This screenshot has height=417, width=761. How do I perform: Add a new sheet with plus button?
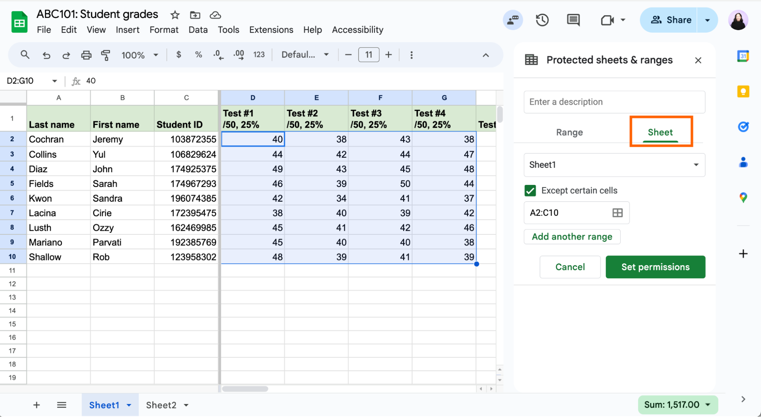tap(37, 405)
